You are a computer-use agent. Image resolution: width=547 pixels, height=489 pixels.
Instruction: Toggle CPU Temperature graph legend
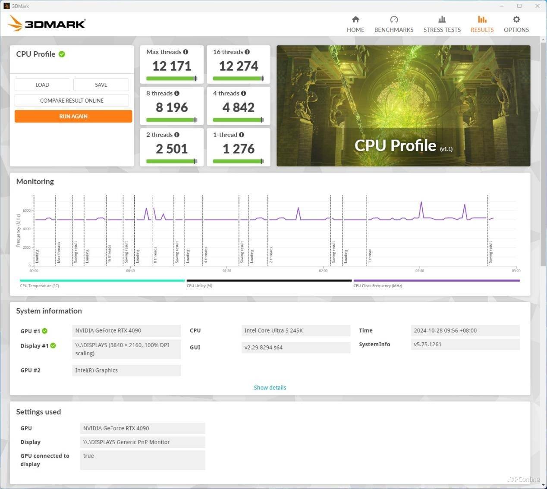pyautogui.click(x=102, y=283)
